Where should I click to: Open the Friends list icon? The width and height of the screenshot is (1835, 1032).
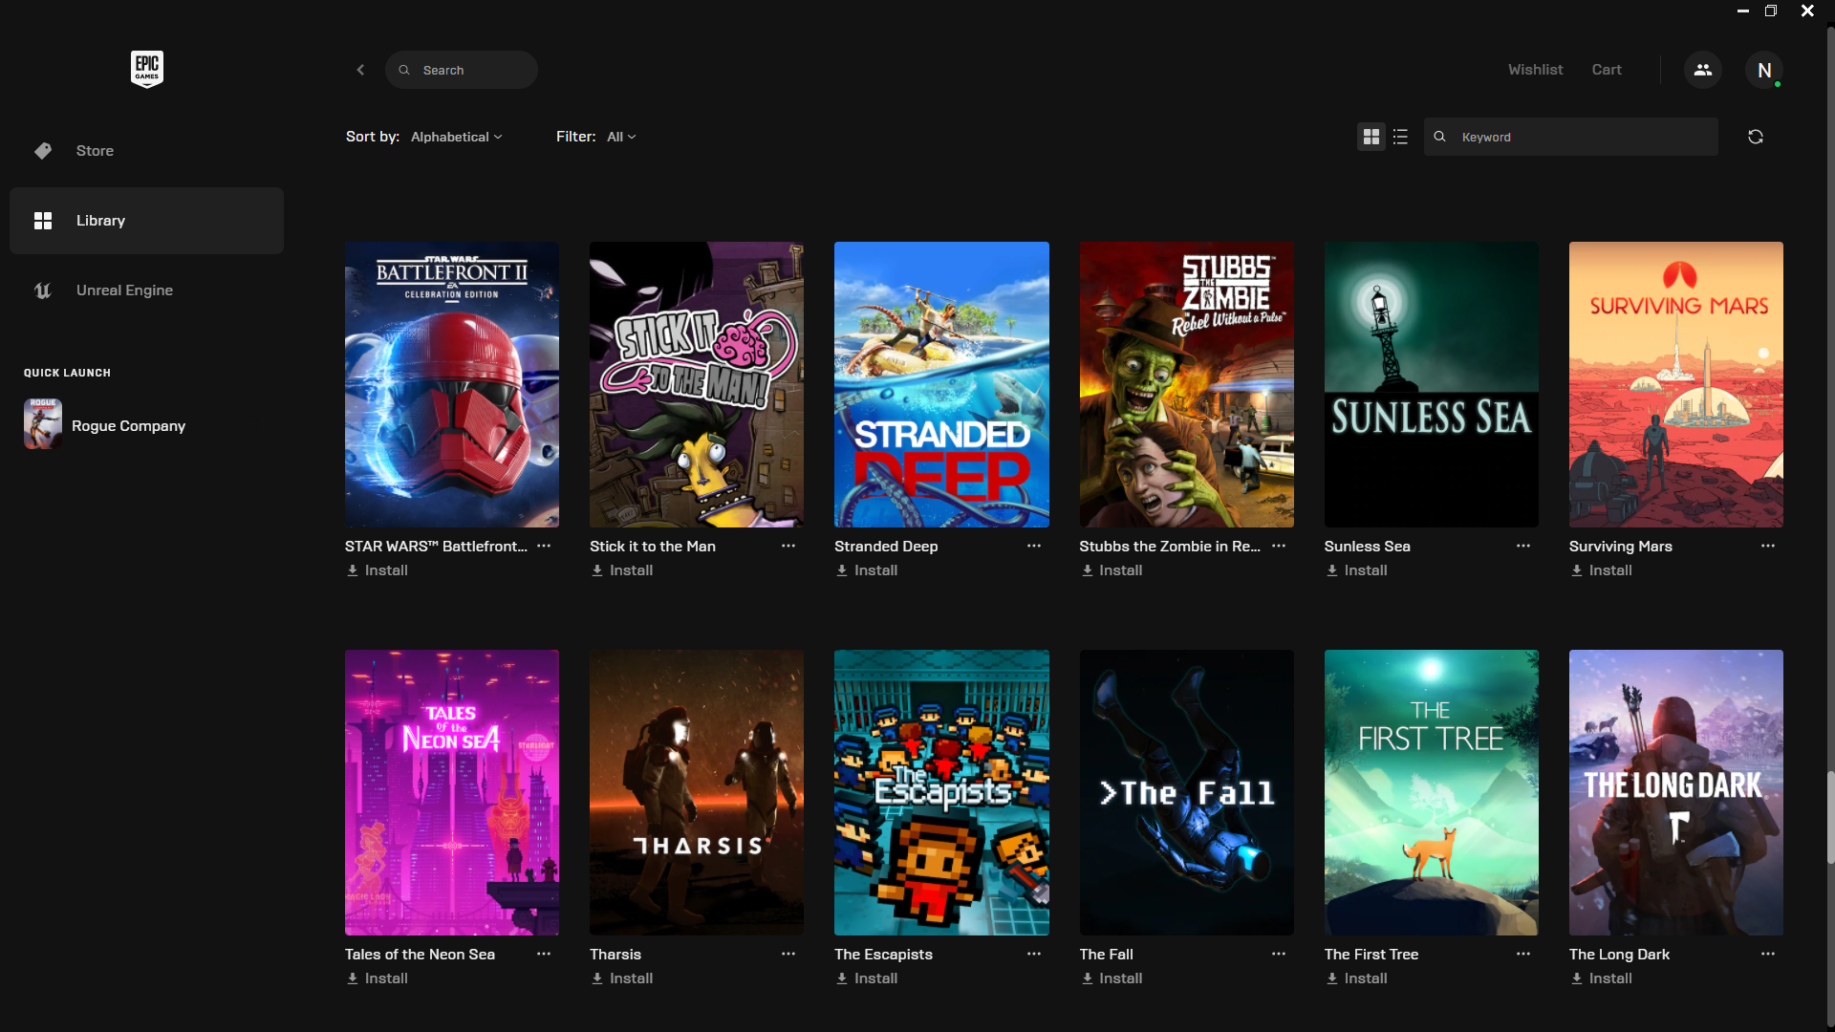(x=1703, y=70)
